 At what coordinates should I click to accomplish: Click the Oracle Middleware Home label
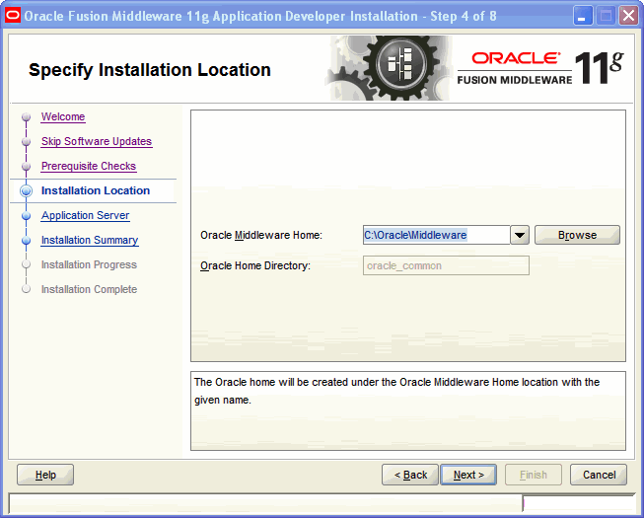261,235
